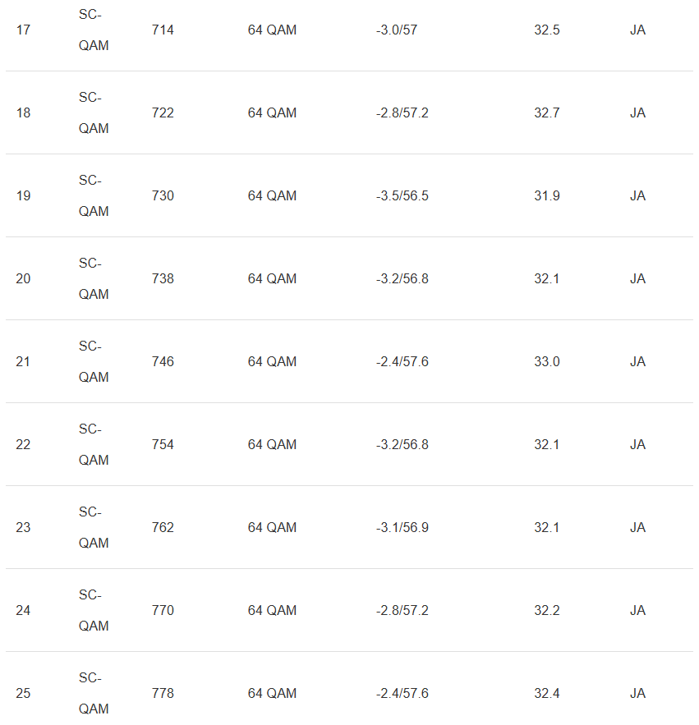Click frequency 770 in channel 24 row
This screenshot has height=725, width=699.
pos(163,611)
